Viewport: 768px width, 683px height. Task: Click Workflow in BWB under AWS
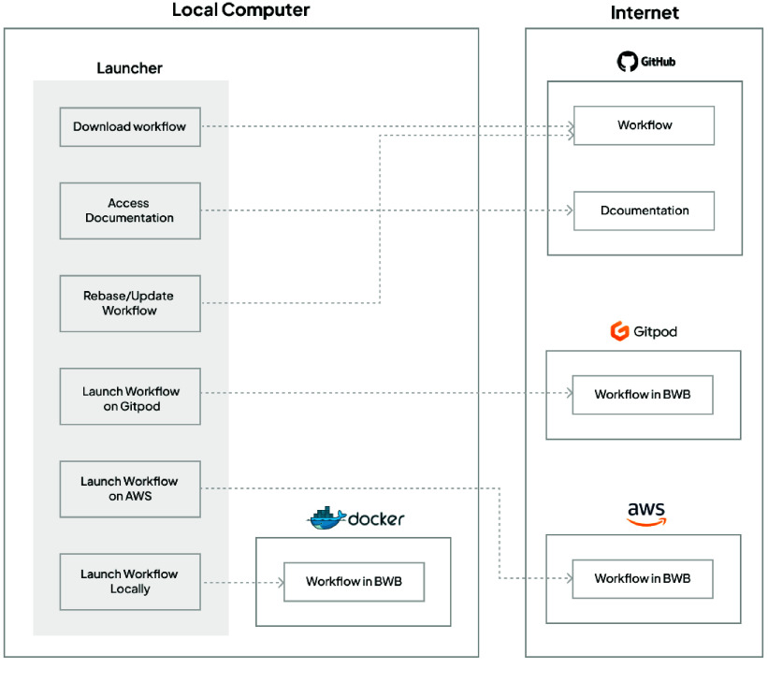[x=642, y=578]
